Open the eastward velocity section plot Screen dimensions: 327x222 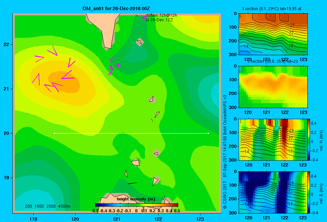[x=273, y=192]
